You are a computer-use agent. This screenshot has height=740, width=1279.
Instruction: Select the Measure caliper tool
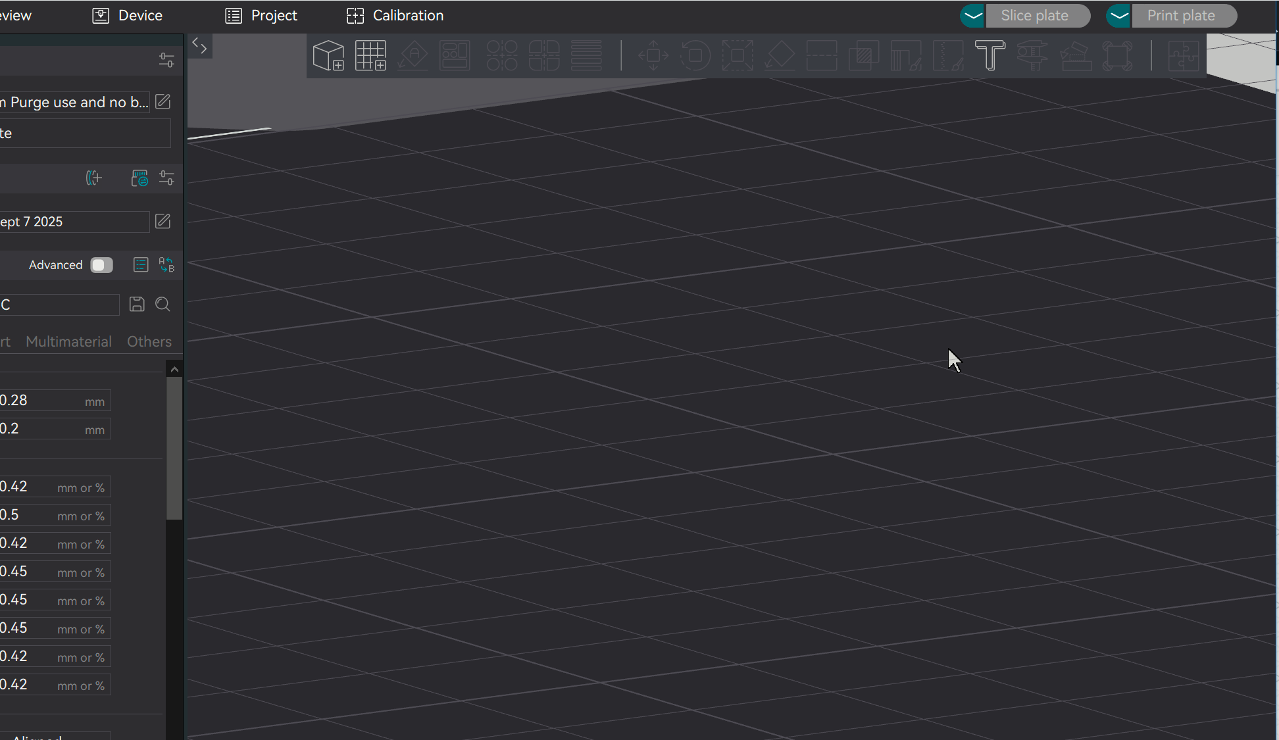coord(1032,55)
